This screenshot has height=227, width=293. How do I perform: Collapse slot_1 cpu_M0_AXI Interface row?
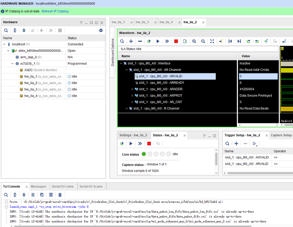click(121, 64)
